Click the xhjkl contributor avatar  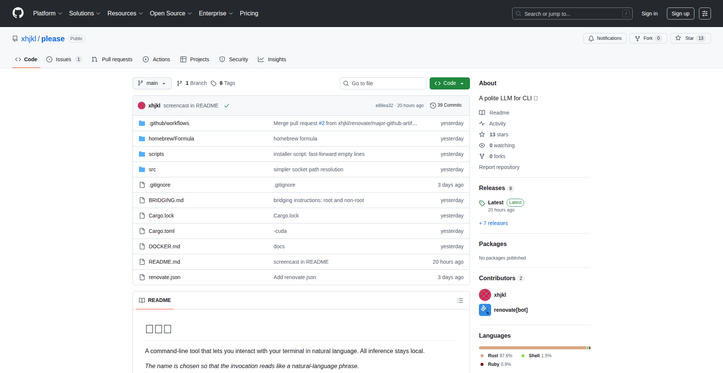485,295
